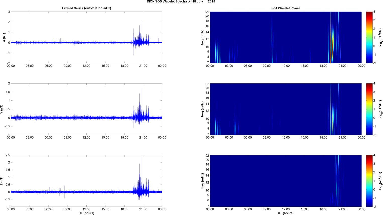Click the red power peak in the top spectrogram
Screen dimensions: 383x215
click(x=332, y=47)
